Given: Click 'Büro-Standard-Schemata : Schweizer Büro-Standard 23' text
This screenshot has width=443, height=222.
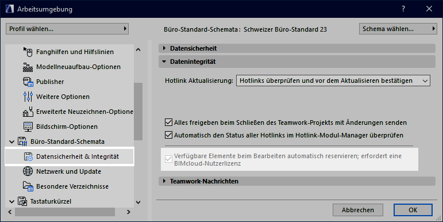Looking at the screenshot, I should (x=245, y=29).
